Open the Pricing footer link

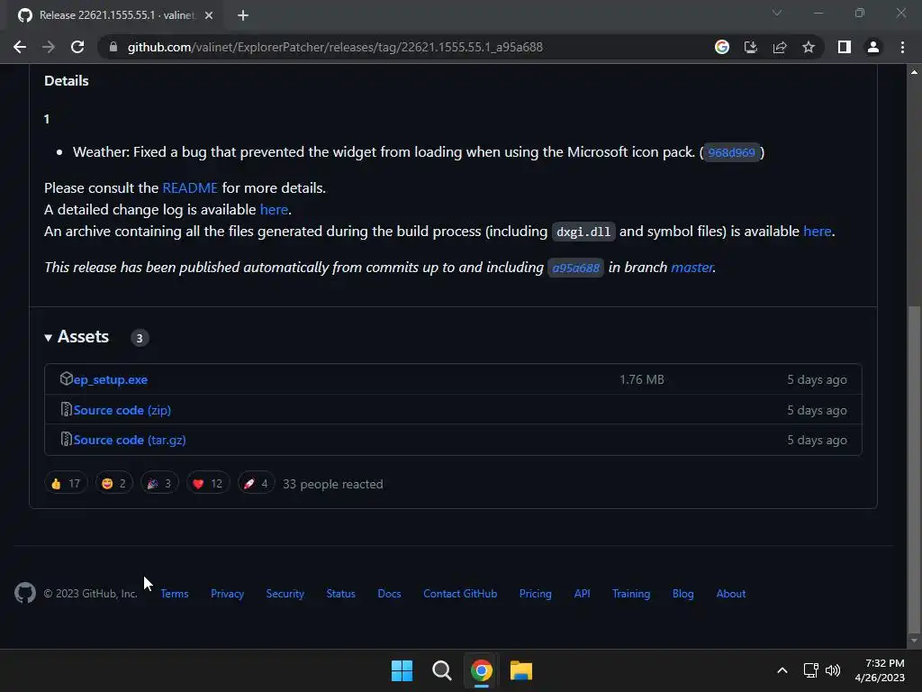(536, 594)
